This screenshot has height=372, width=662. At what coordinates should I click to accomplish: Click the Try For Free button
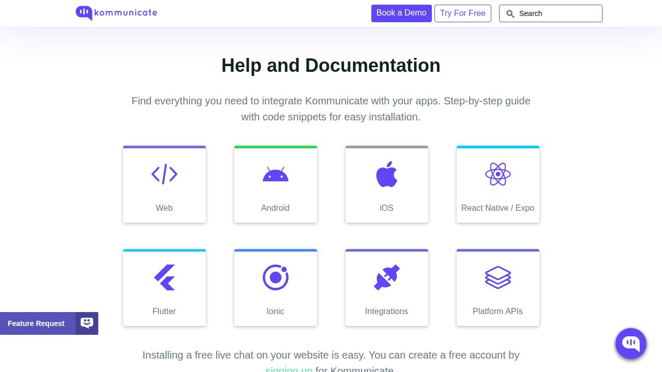coord(463,13)
